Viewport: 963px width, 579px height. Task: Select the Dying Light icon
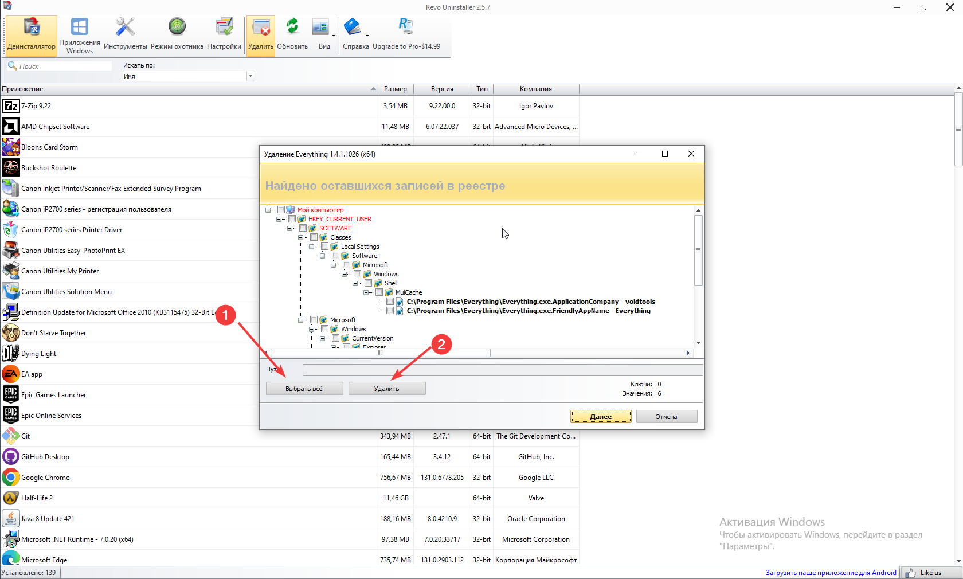(10, 354)
